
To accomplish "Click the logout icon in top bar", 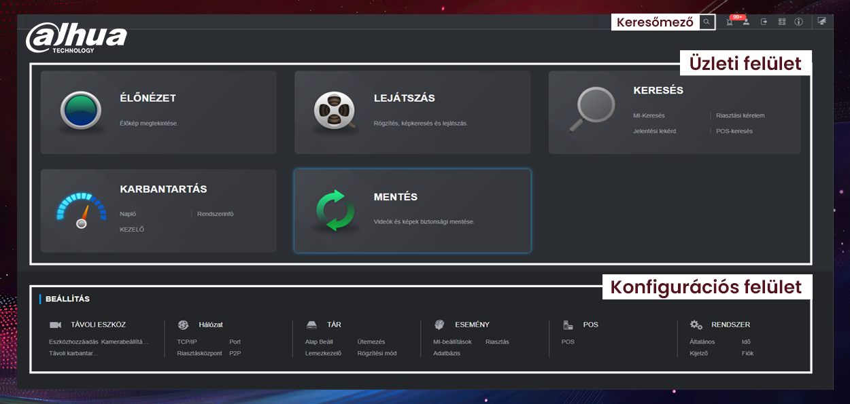I will [764, 22].
